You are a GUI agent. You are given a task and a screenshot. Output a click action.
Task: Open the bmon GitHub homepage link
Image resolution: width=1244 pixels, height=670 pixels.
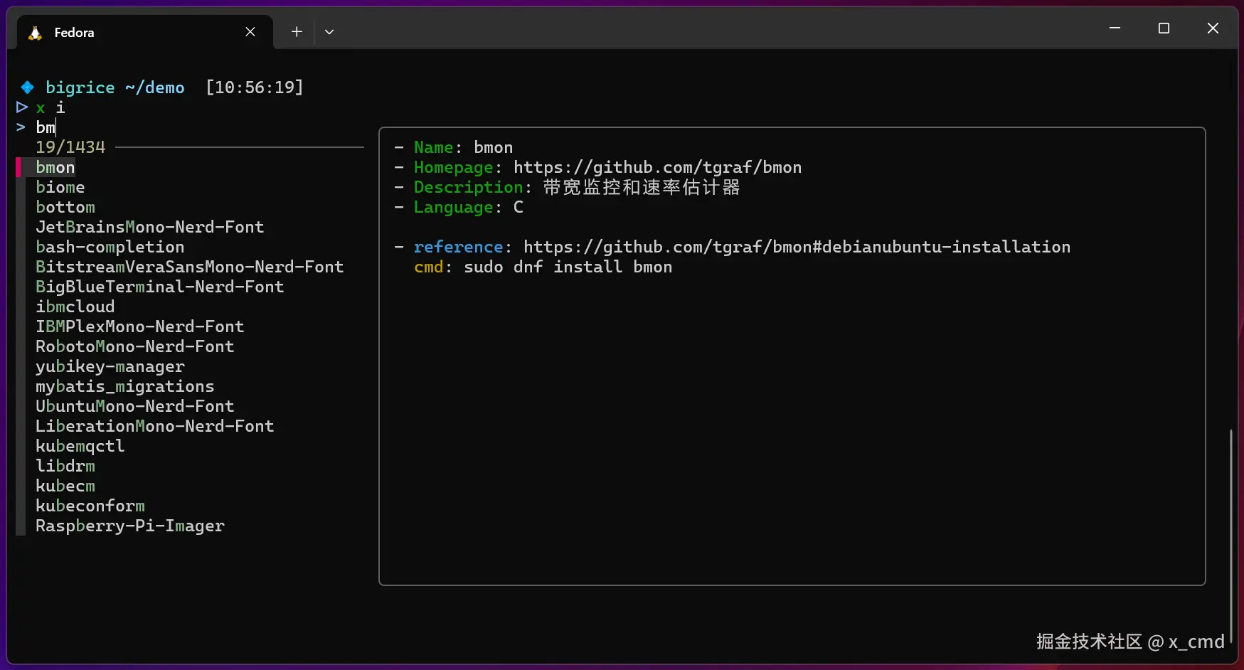(657, 168)
